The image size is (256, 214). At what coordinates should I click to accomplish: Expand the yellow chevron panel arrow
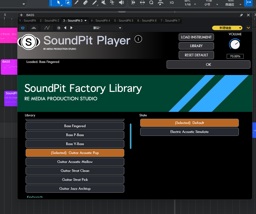point(248,28)
